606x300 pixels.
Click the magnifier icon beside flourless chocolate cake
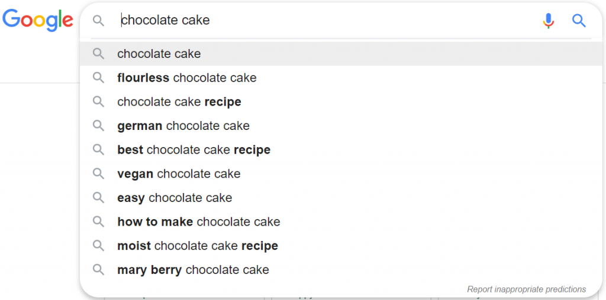(99, 78)
